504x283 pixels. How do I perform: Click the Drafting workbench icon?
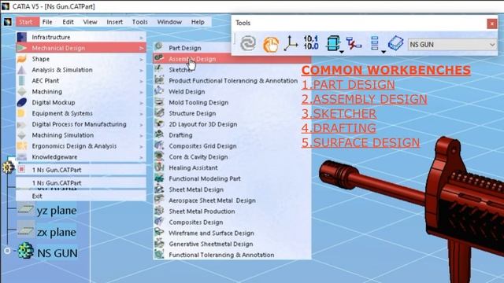coord(159,134)
